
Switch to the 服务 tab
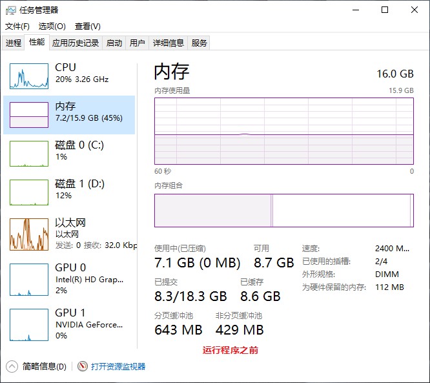click(200, 43)
